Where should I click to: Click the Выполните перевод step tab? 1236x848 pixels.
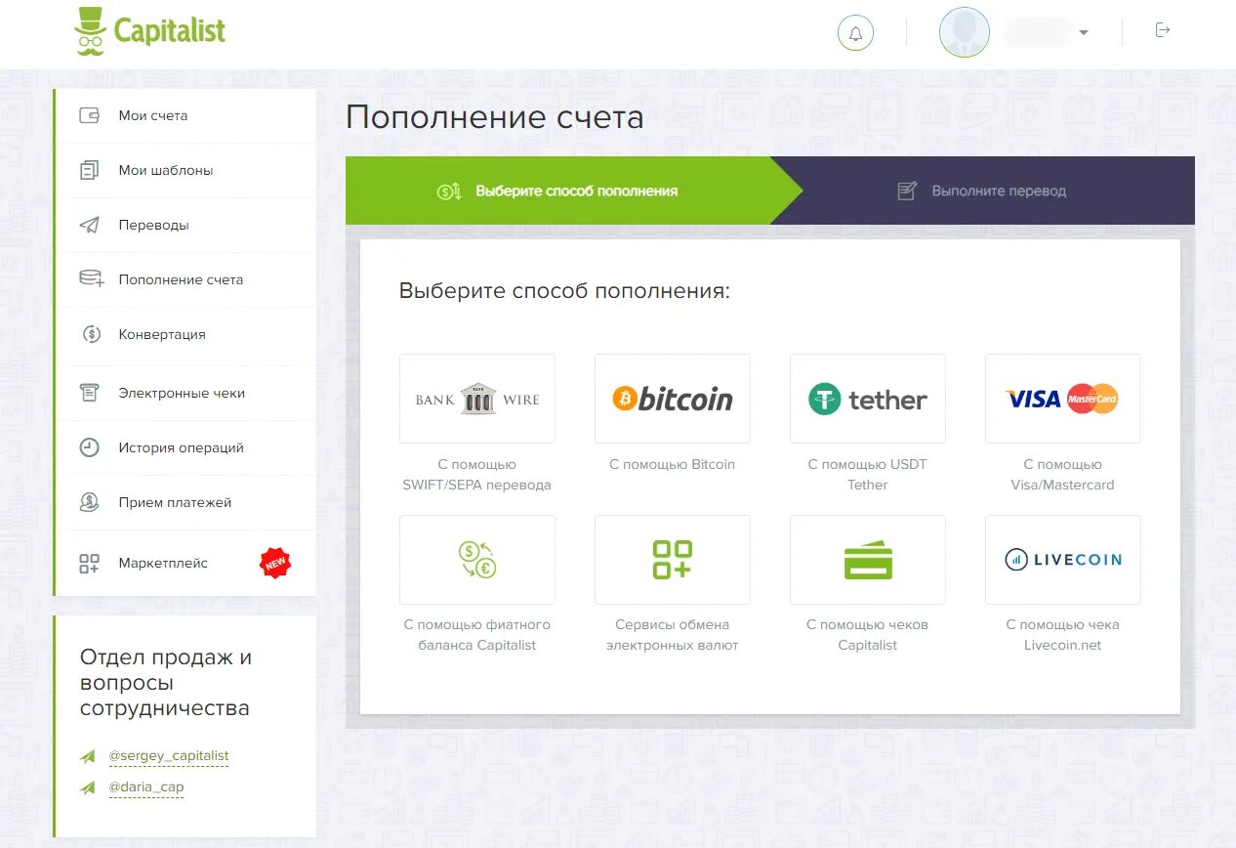(982, 191)
